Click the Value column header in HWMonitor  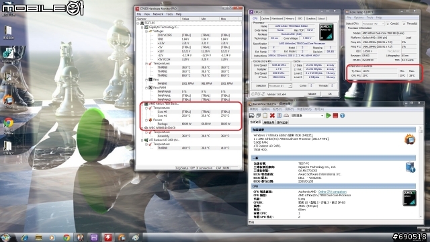point(190,19)
